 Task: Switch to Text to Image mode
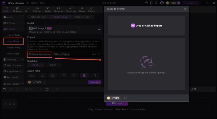point(60,17)
